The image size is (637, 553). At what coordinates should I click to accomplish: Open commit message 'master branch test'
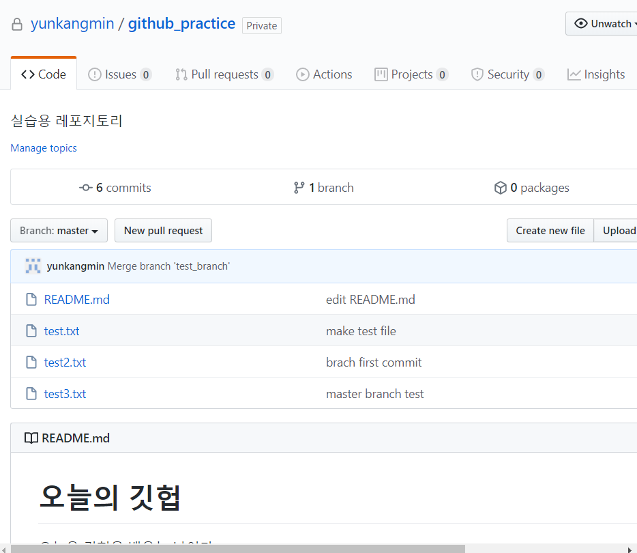tap(375, 393)
